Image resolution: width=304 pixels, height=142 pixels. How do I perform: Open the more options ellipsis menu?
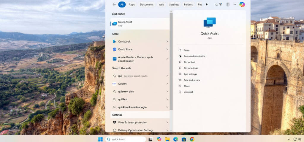235,4
